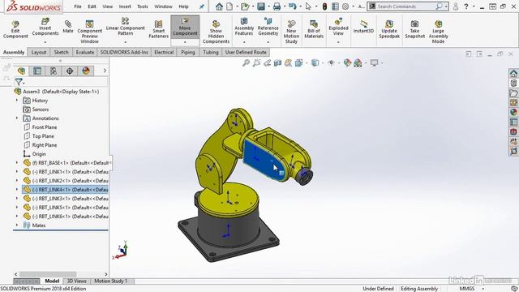Open the 3D Views tab
This screenshot has width=519, height=292.
[77, 281]
